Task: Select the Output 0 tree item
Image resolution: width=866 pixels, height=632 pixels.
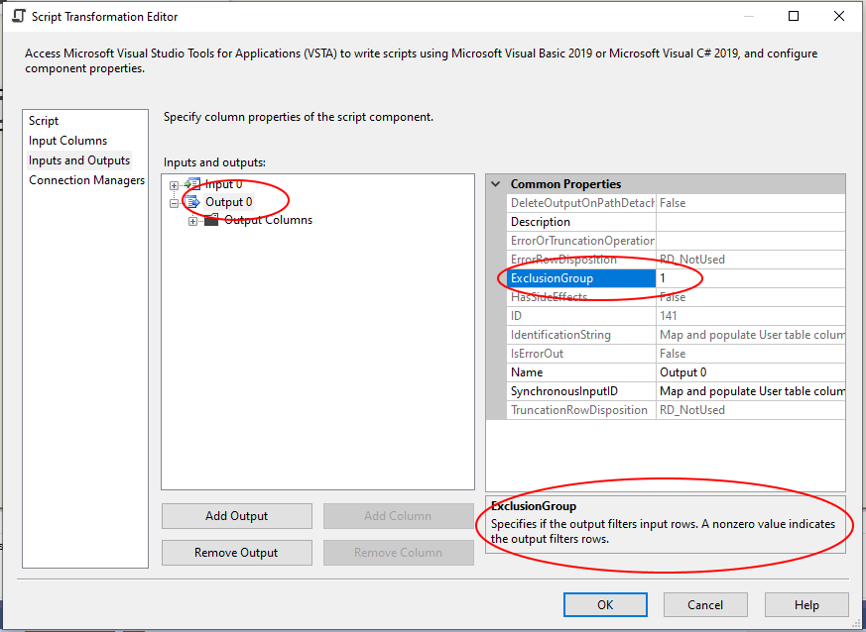Action: 228,202
